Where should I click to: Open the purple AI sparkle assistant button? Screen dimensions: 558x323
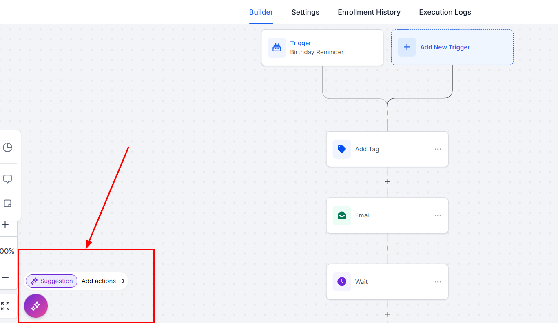(36, 306)
